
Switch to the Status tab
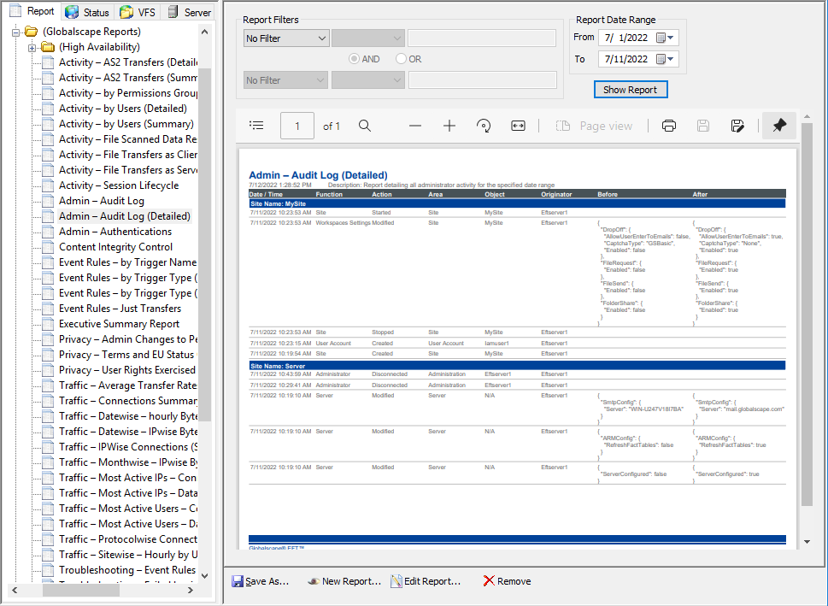87,12
